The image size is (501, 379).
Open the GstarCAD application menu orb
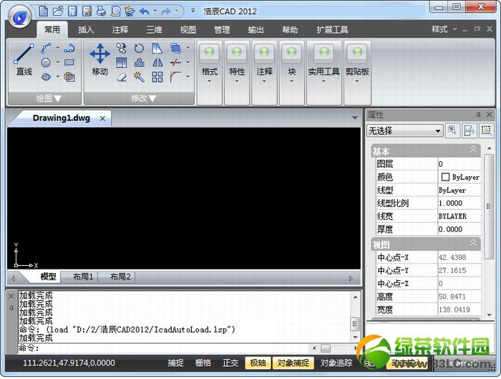point(20,16)
